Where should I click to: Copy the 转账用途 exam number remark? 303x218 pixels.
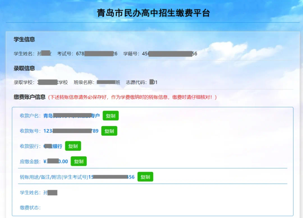(x=145, y=177)
